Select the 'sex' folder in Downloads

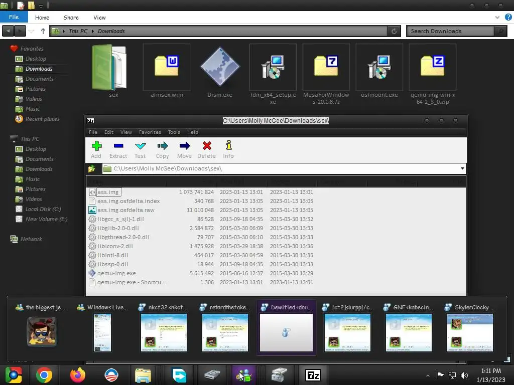click(x=109, y=71)
